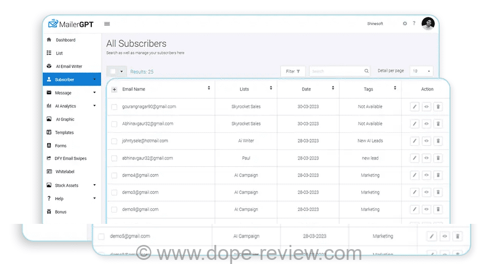Click edit pencil for gourangnagar90@gmail.com
This screenshot has width=499, height=264.
[x=414, y=107]
